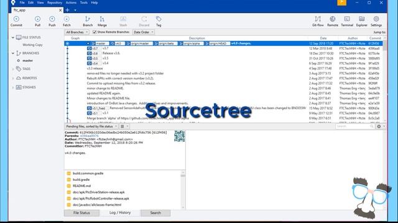Image resolution: width=398 pixels, height=223 pixels.
Task: Select the master branch current indicator
Action: (x=18, y=61)
